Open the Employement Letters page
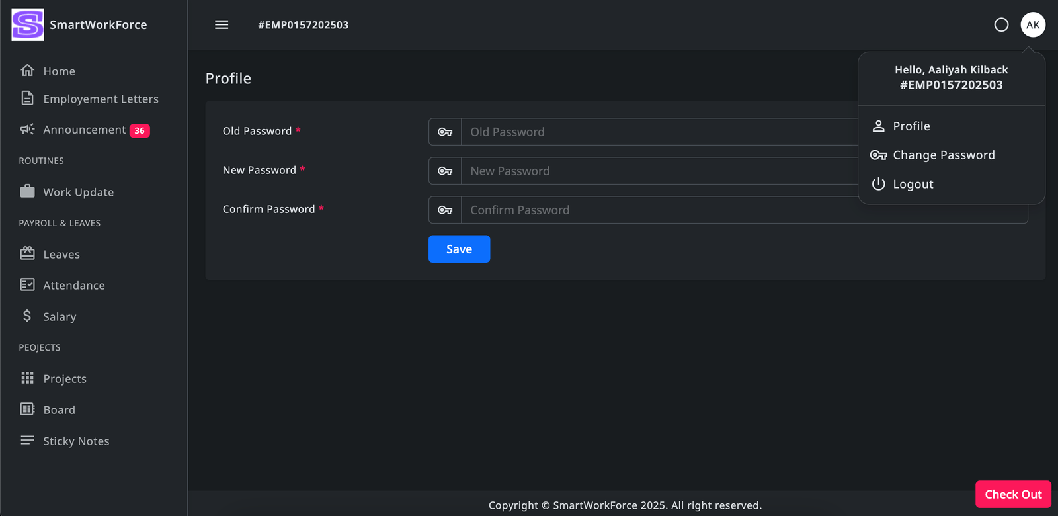1058x516 pixels. click(x=101, y=99)
